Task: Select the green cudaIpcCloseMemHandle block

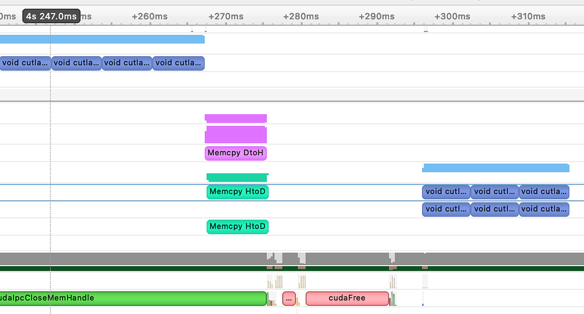Action: (x=133, y=298)
